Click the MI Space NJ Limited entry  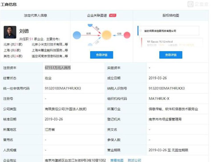[160, 41]
